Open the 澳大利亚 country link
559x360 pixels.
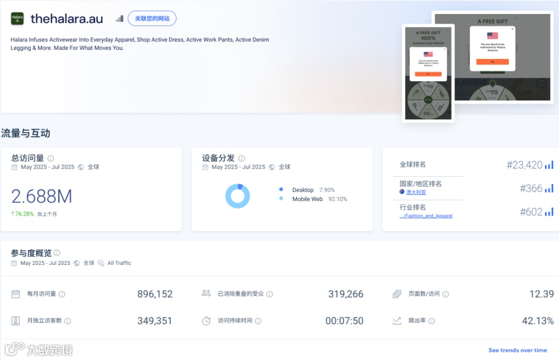pos(416,192)
